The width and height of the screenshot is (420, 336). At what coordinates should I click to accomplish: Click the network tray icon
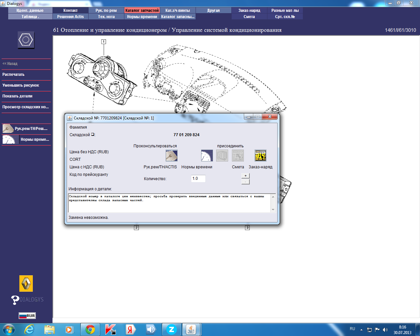point(369,330)
